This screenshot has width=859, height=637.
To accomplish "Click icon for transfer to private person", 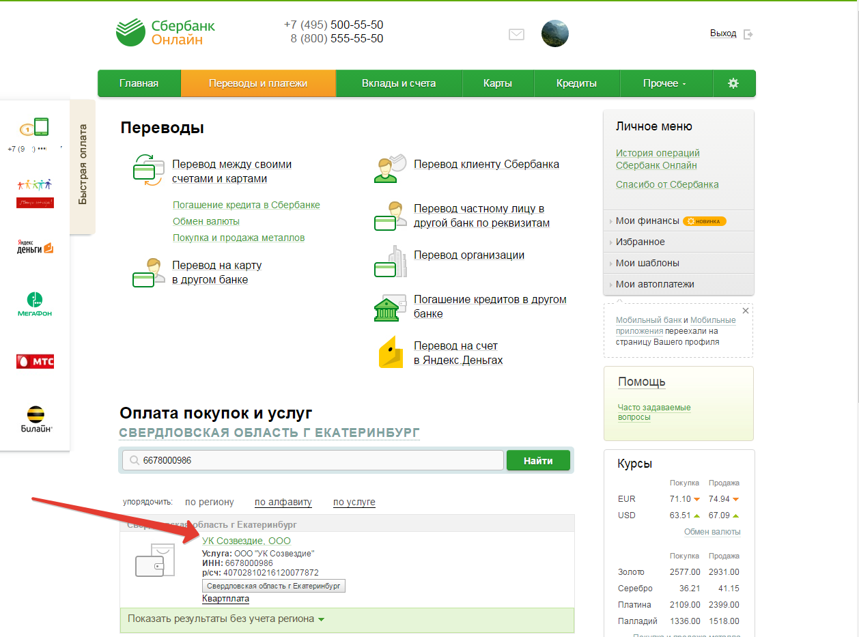I will [x=390, y=215].
